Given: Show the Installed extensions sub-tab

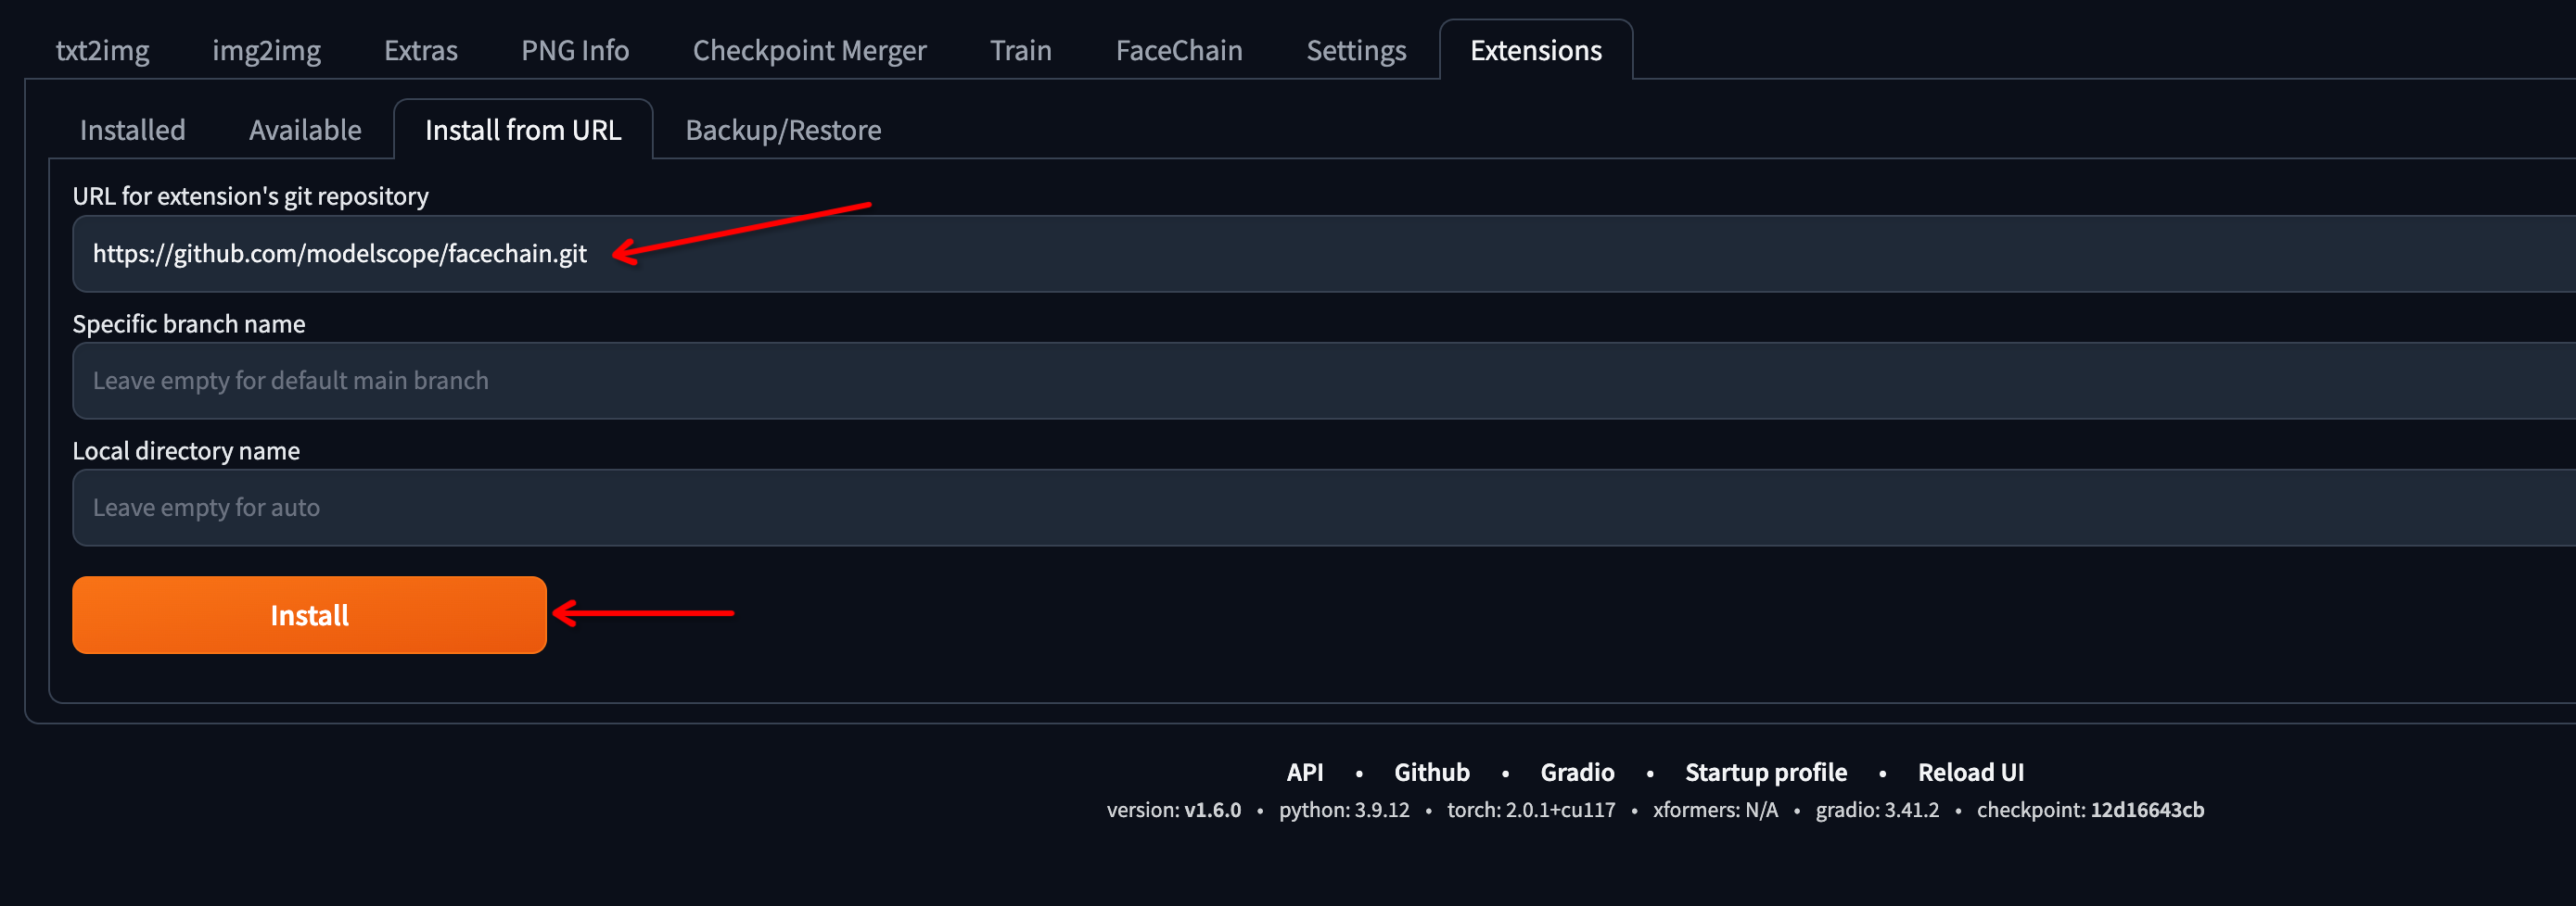Looking at the screenshot, I should click(132, 130).
